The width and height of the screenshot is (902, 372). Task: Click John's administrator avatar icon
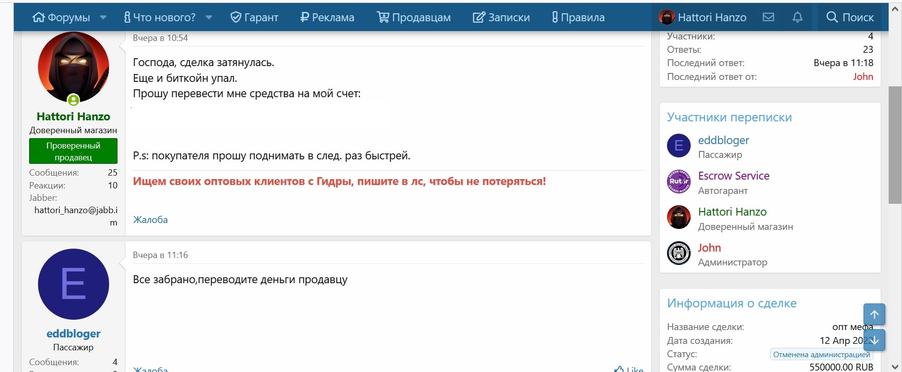(x=679, y=254)
